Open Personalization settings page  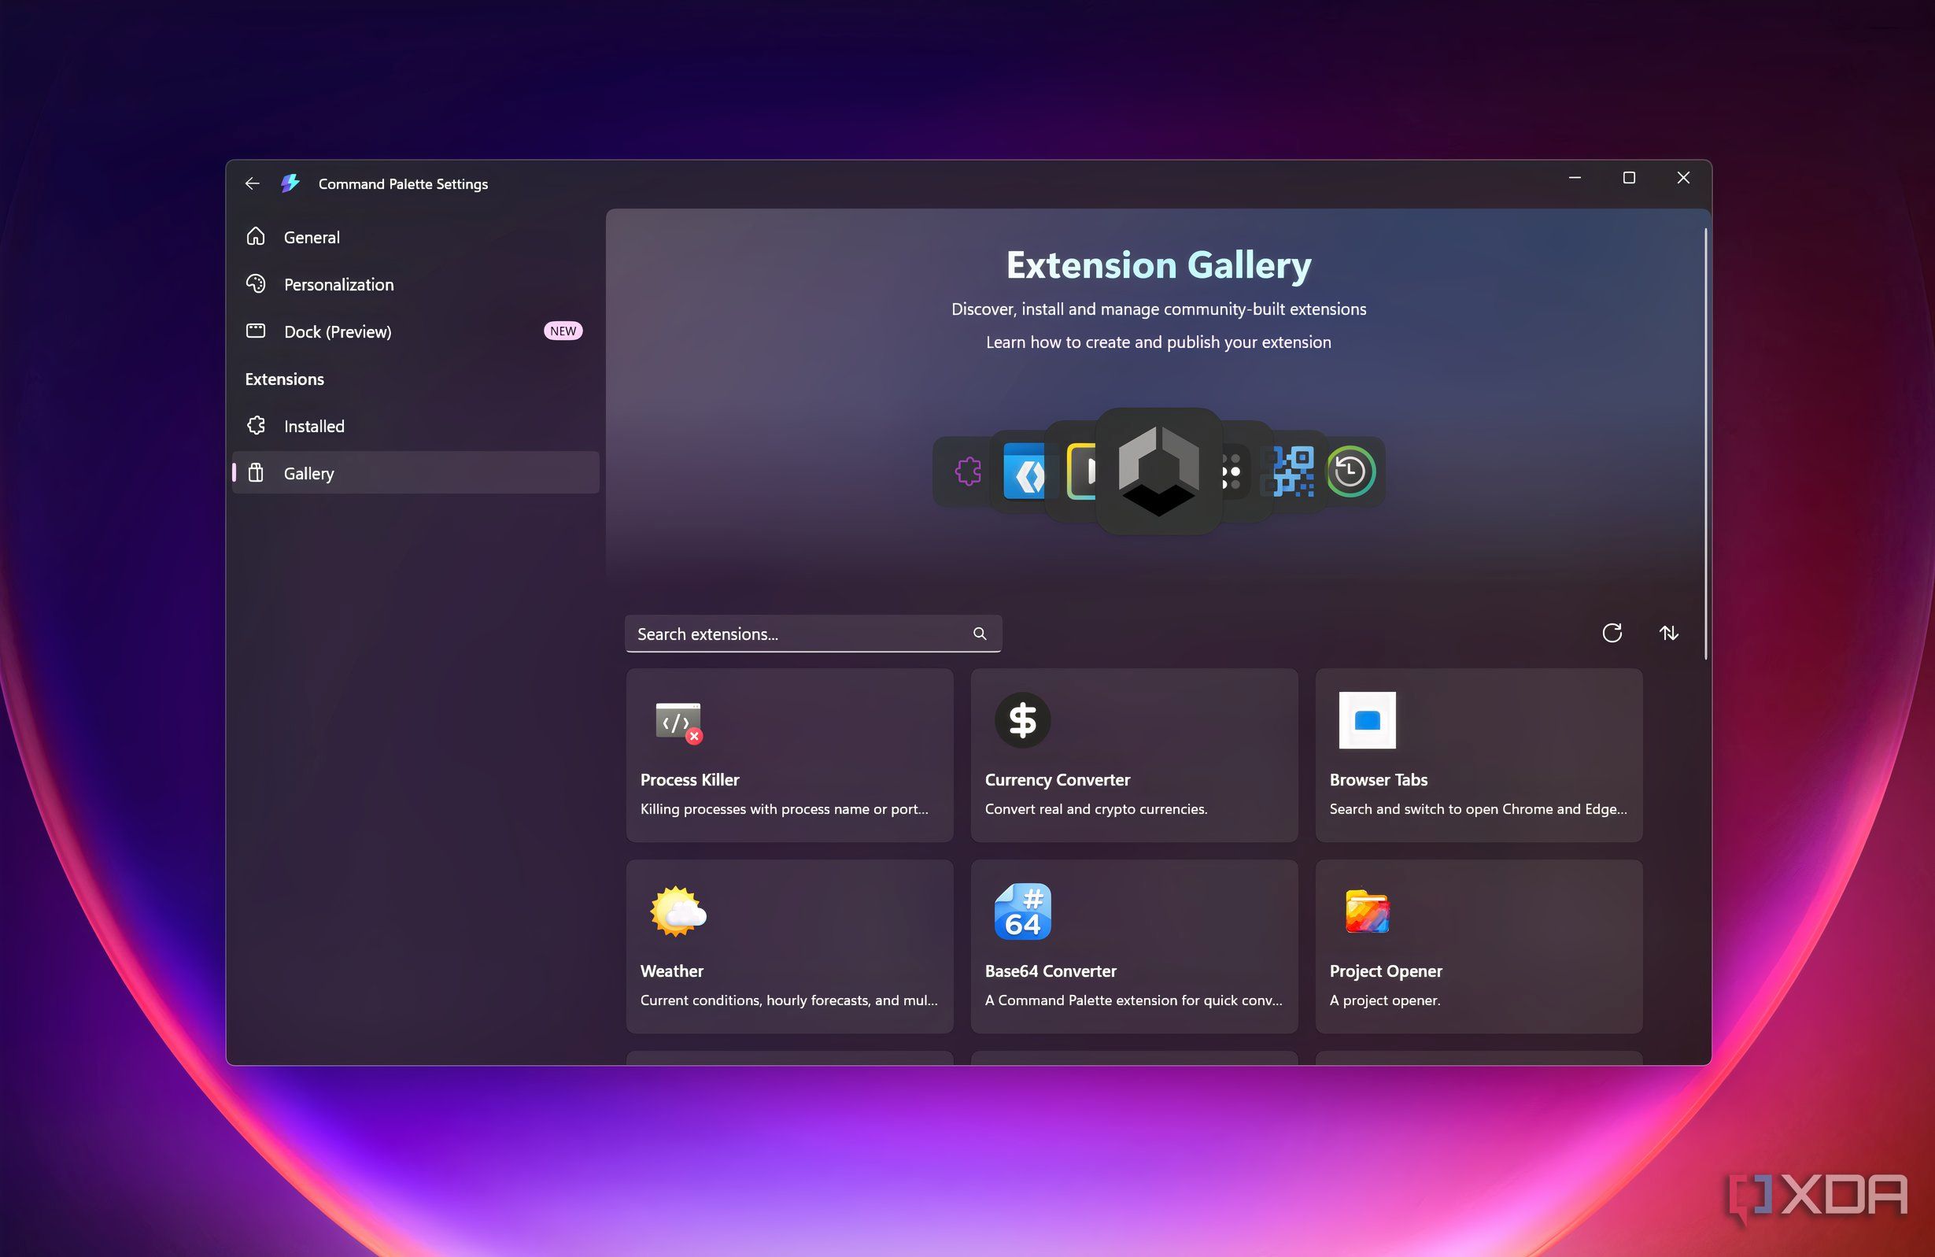click(415, 285)
